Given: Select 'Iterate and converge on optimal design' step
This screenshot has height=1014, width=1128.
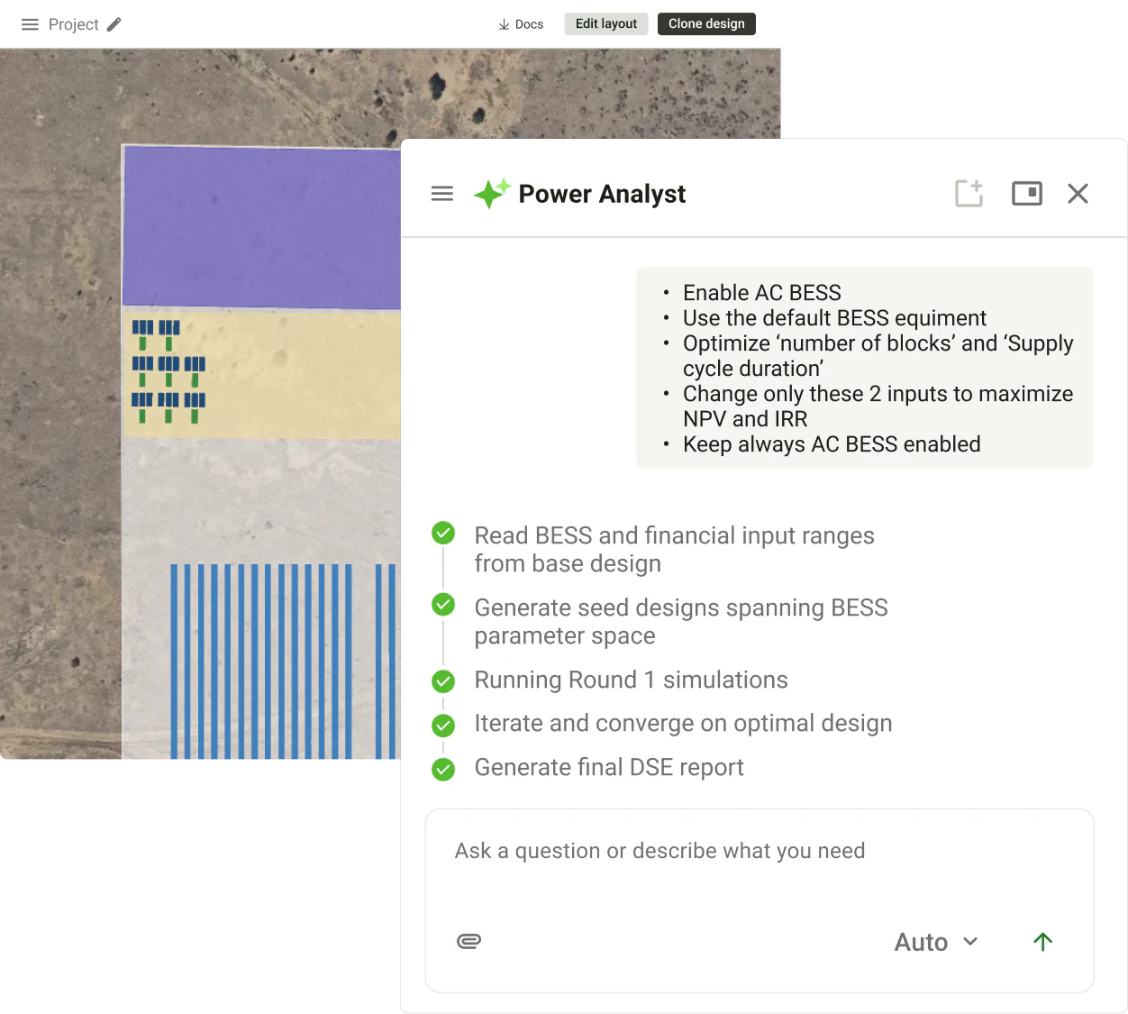Looking at the screenshot, I should pos(683,723).
